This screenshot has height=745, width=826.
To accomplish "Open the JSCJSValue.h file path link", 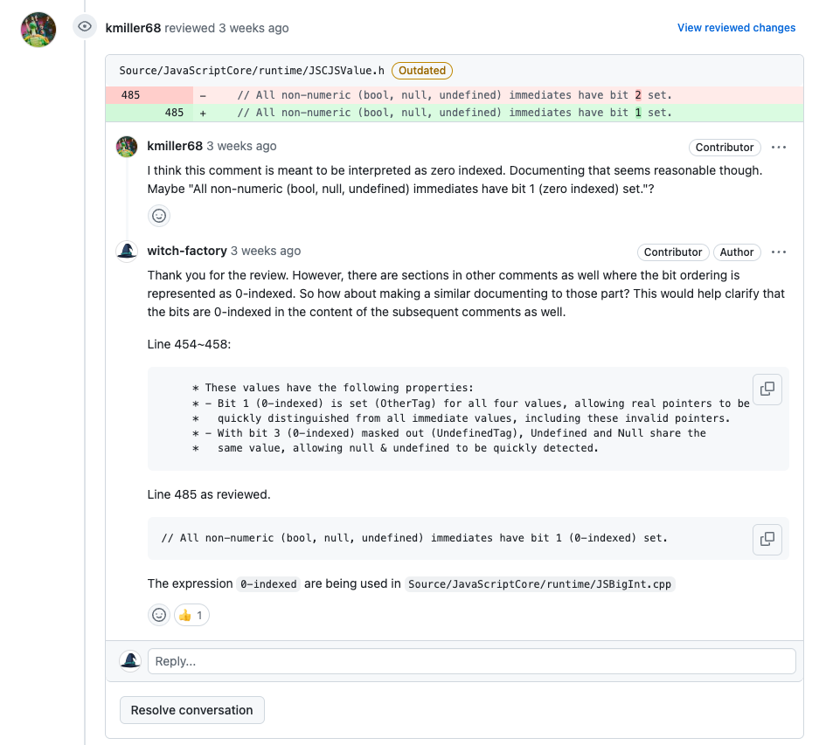I will point(252,71).
